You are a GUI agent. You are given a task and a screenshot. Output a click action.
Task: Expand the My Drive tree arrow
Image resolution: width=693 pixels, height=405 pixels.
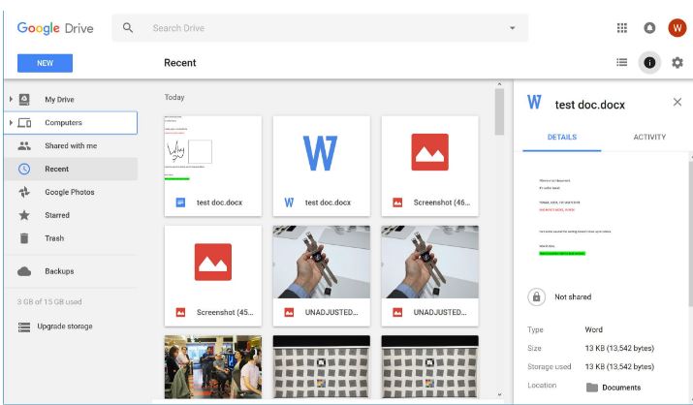coord(11,100)
